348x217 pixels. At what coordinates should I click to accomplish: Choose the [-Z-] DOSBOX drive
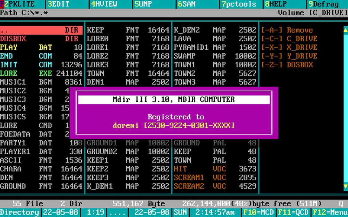[287, 65]
